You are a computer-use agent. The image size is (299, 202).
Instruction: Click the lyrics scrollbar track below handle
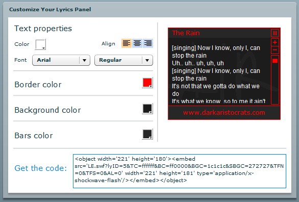(275, 84)
